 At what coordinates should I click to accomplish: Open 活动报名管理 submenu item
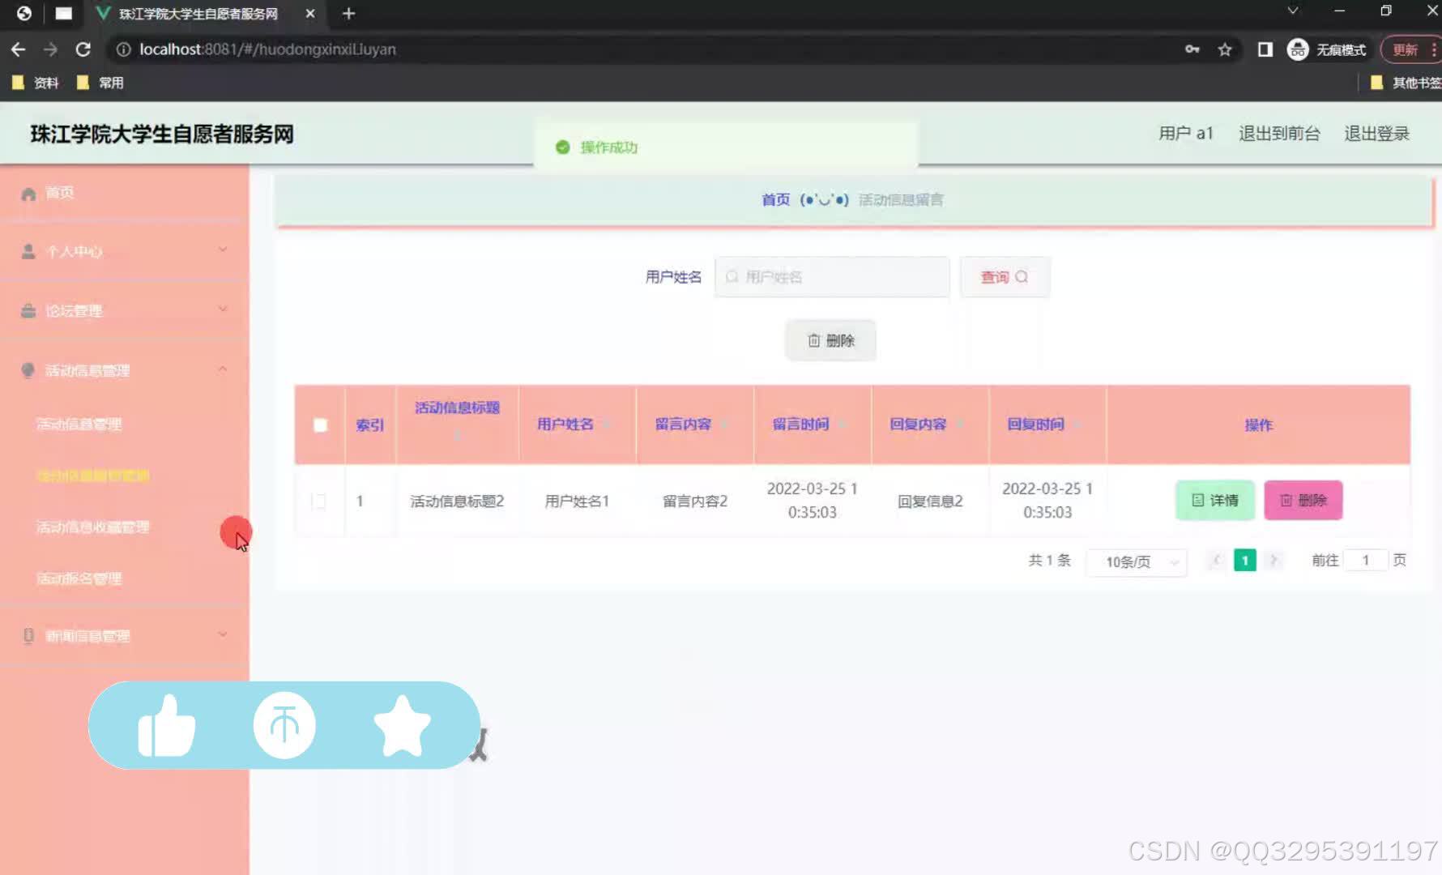tap(79, 578)
